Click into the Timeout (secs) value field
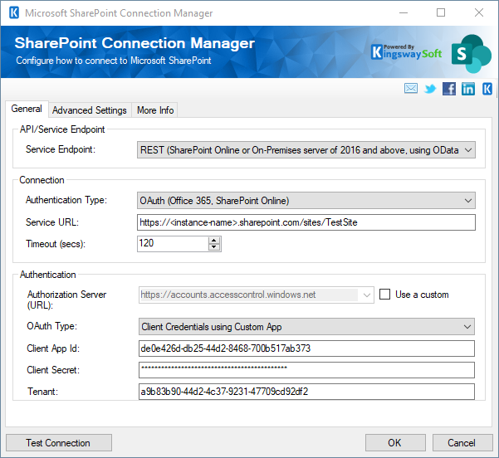This screenshot has height=458, width=499. pyautogui.click(x=174, y=244)
